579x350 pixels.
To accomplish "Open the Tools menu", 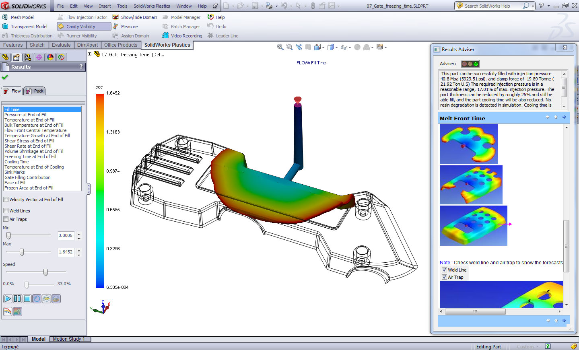I will point(122,6).
